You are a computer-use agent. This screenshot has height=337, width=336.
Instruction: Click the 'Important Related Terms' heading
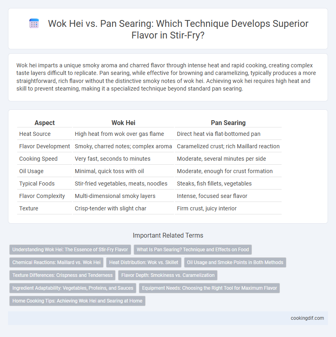click(168, 235)
